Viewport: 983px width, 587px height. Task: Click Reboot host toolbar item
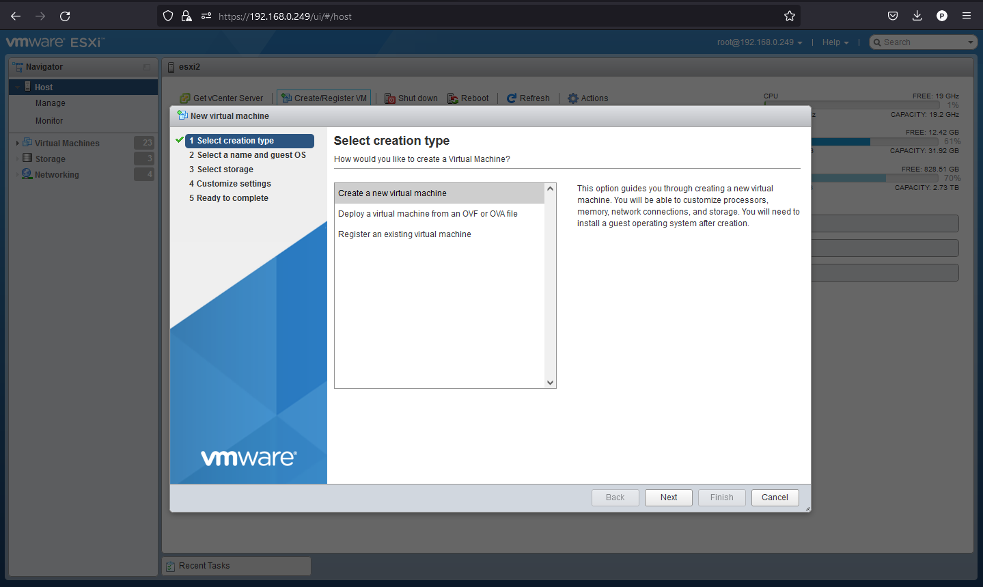(468, 98)
